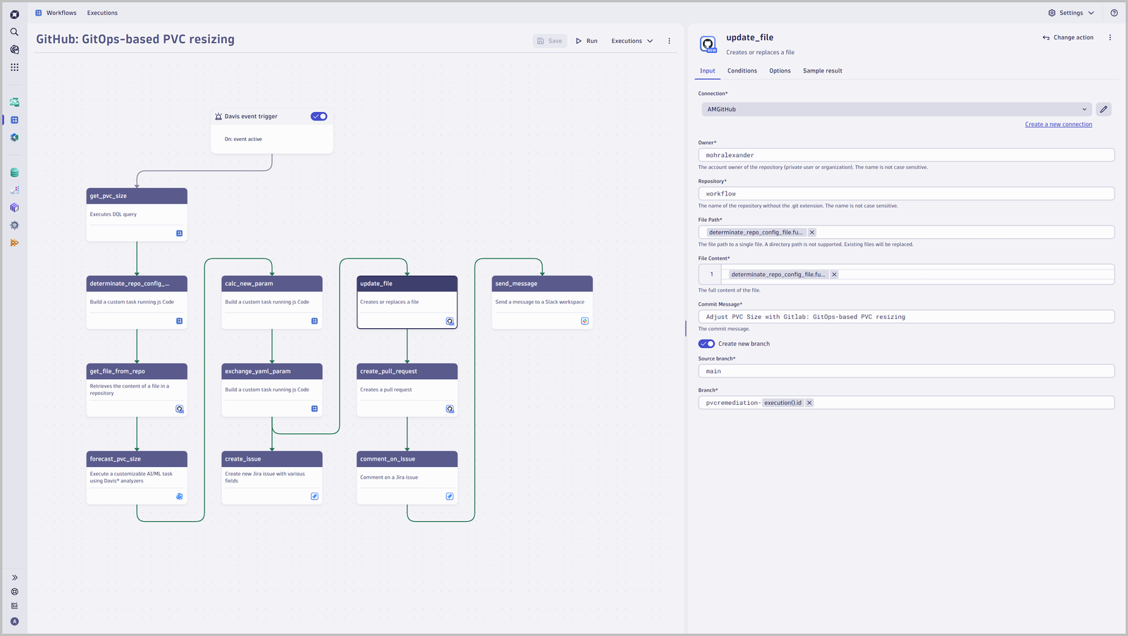The height and width of the screenshot is (636, 1128).
Task: Click the Commit Message input field
Action: (x=906, y=317)
